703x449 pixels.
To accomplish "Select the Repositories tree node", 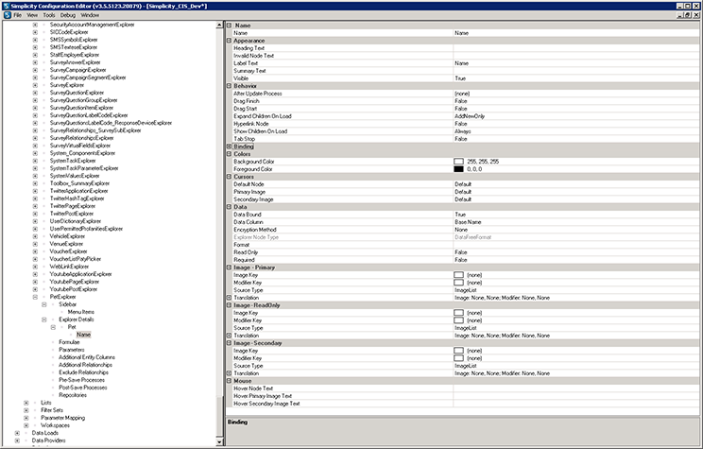I will pos(73,395).
